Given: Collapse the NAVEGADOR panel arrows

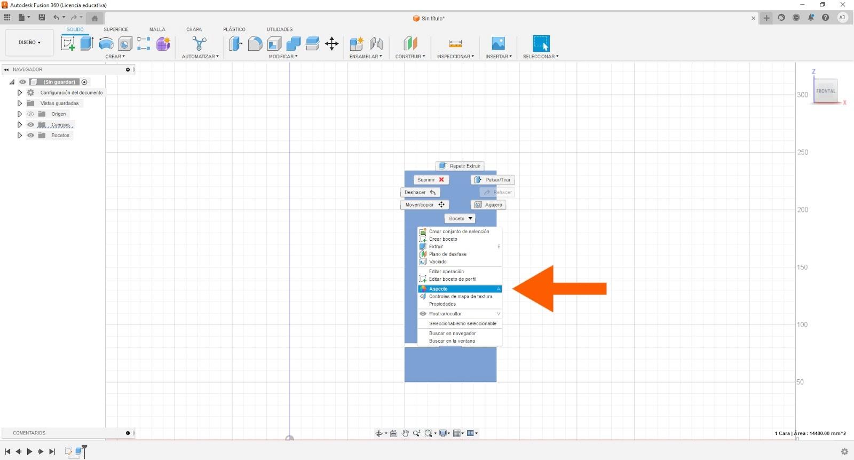Looking at the screenshot, I should pyautogui.click(x=6, y=69).
